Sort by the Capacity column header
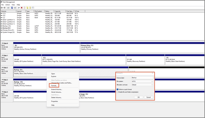205x118 pixels. [x=58, y=11]
